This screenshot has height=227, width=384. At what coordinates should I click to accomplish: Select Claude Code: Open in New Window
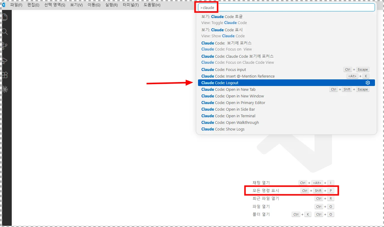[x=286, y=96]
